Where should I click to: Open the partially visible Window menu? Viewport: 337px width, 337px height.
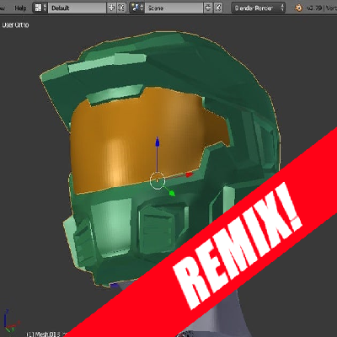pos(3,8)
